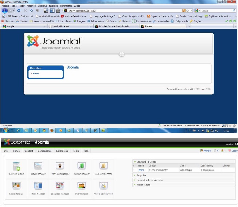This screenshot has height=207, width=238.
Task: Open Recently Bookmarked dropdown
Action: point(21,16)
